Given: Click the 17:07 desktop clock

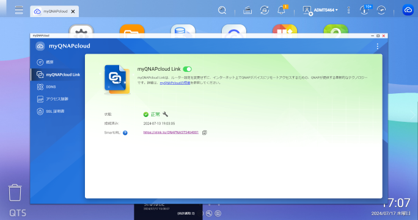Looking at the screenshot, I should pos(397,204).
